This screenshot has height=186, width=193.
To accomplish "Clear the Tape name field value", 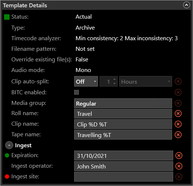I will [178, 134].
